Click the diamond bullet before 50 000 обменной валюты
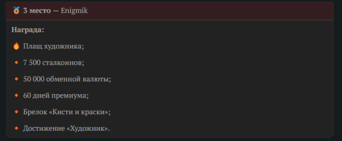342x141 pixels. 16,79
